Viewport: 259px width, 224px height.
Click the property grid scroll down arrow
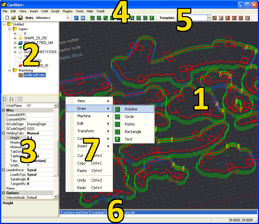(x=56, y=197)
